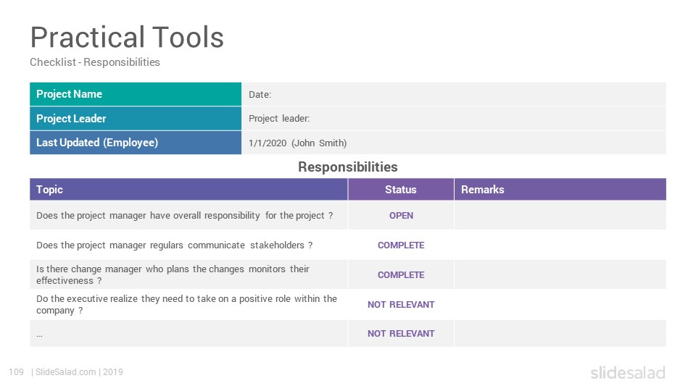Click the OPEN status label

(401, 216)
